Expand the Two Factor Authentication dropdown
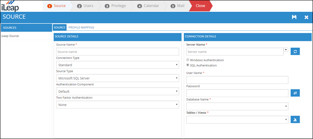This screenshot has width=313, height=139. click(x=117, y=105)
